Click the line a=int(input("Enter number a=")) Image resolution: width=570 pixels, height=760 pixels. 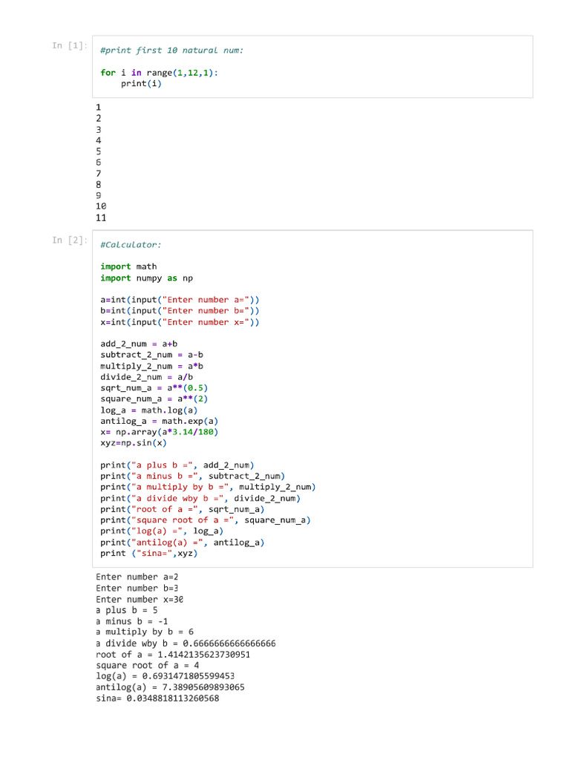[180, 300]
